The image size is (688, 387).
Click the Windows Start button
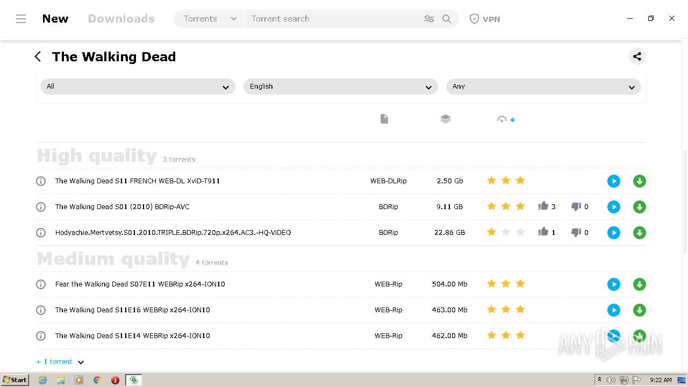click(15, 380)
